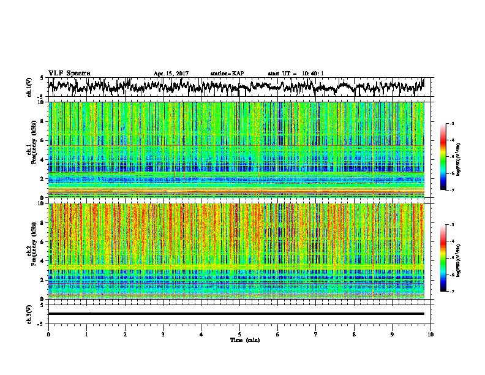
Task: Click the "6" tick on the time axis
Action: pos(277,335)
